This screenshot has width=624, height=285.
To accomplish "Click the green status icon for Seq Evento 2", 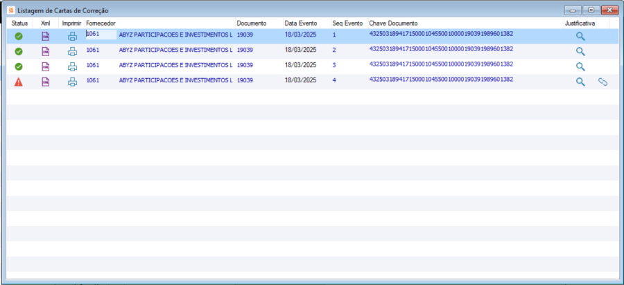I will pyautogui.click(x=19, y=52).
